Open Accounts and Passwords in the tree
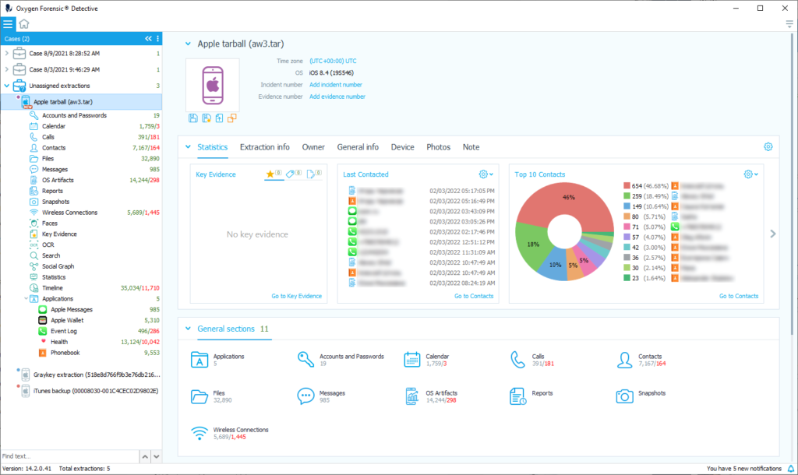This screenshot has height=475, width=798. click(74, 115)
